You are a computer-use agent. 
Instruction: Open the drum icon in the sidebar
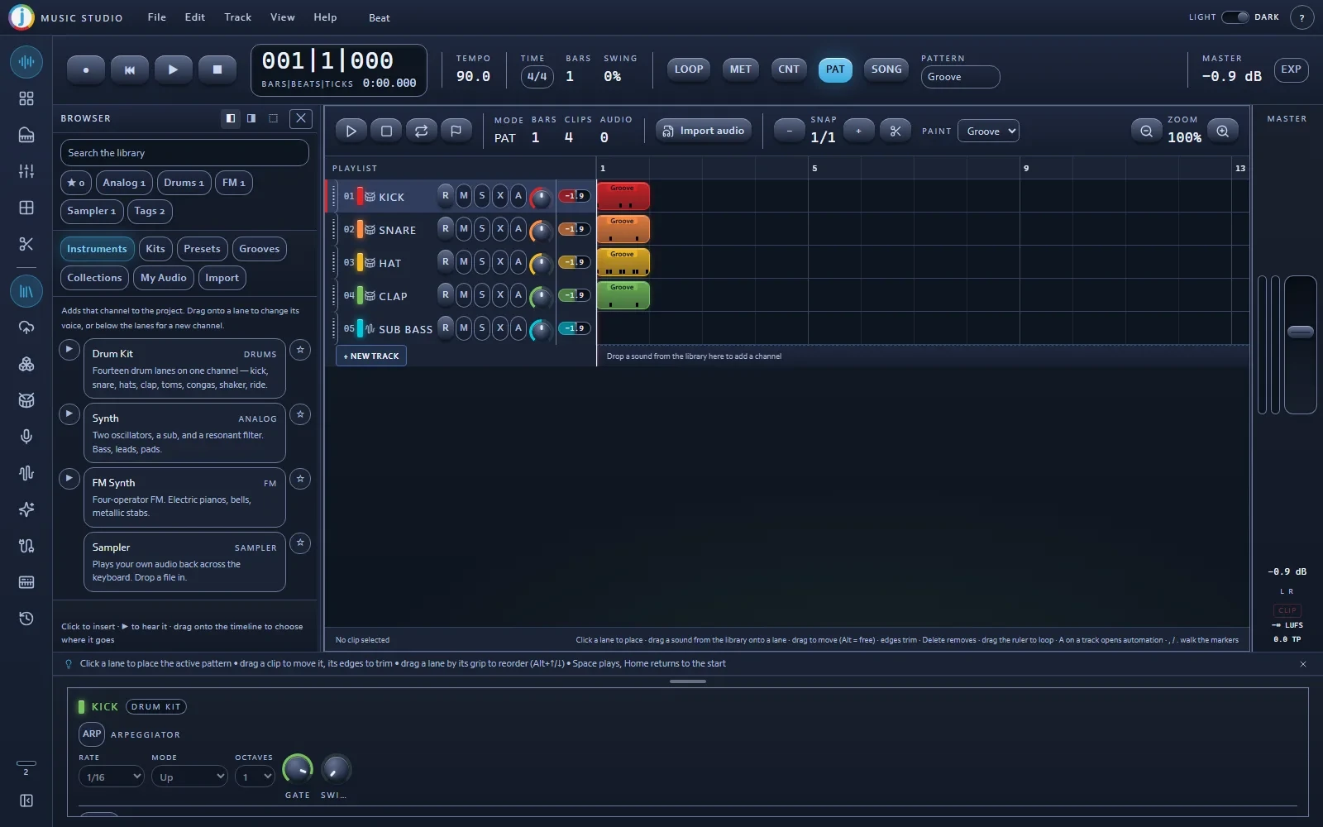pos(26,400)
